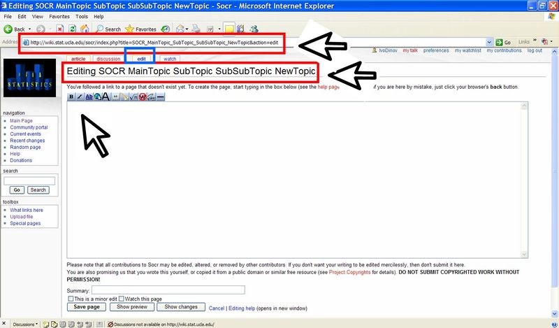
Task: Tick 'This is a minor edit' checkbox
Action: [71, 299]
